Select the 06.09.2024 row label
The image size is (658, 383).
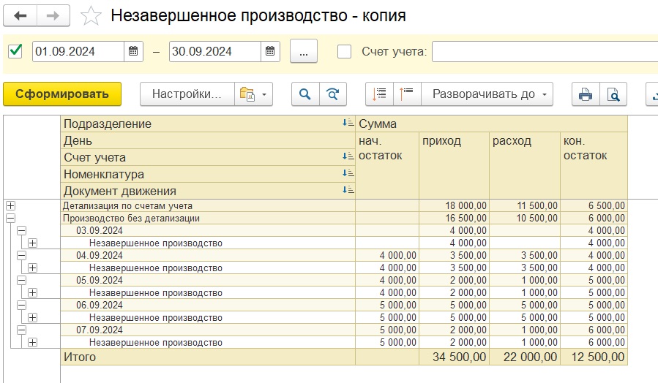[100, 305]
